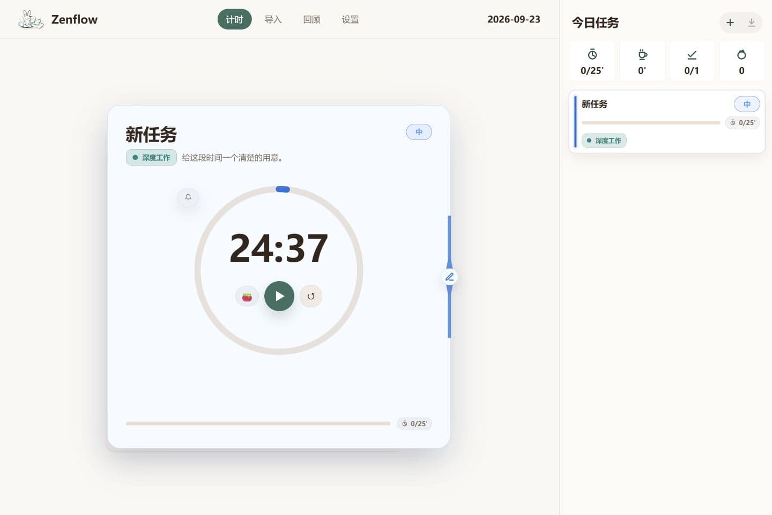Click the coffee break time stat tile
Viewport: 772px width, 515px height.
tap(642, 61)
